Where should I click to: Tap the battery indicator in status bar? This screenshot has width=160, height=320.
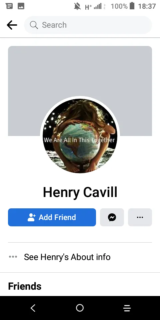(x=132, y=6)
